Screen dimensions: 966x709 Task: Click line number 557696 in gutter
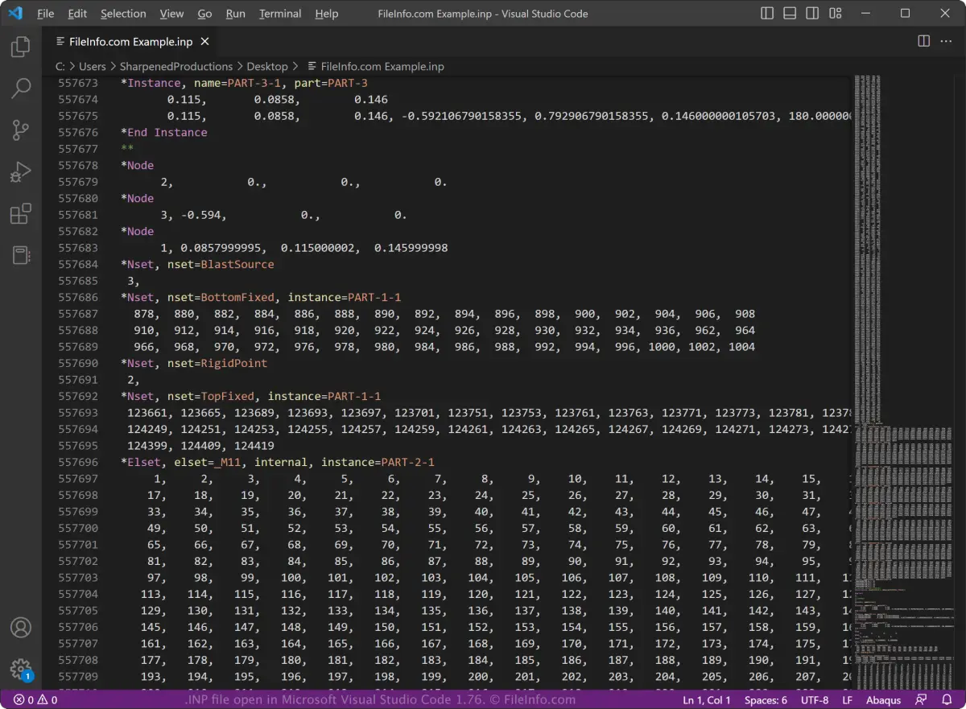(78, 462)
